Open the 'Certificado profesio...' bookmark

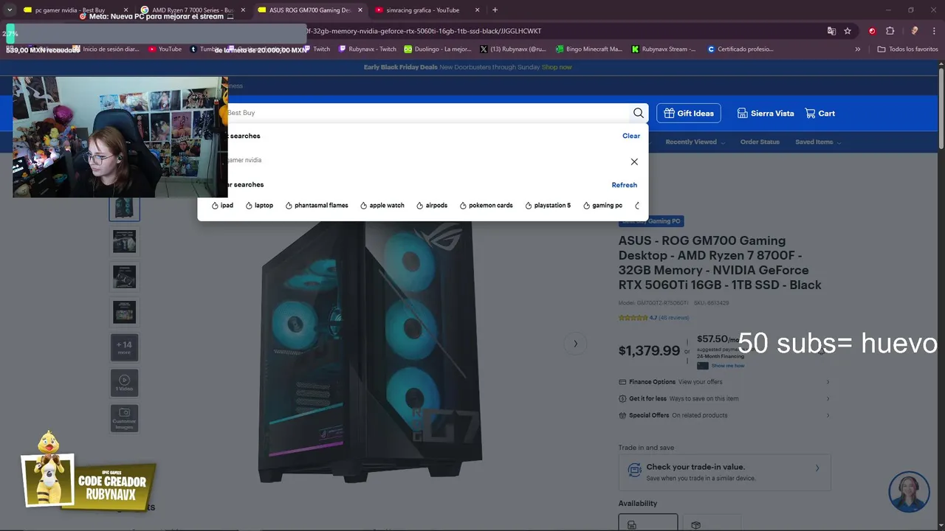740,49
